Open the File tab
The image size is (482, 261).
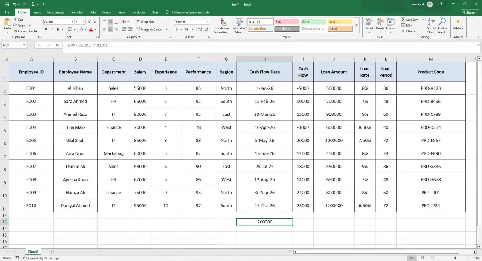coord(7,12)
